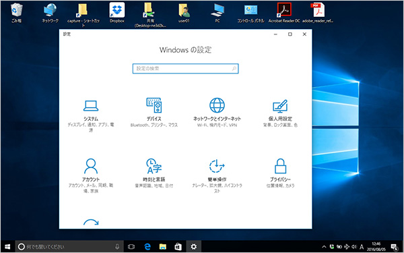The width and height of the screenshot is (404, 253).
Task: Open Task View from the taskbar
Action: (131, 247)
